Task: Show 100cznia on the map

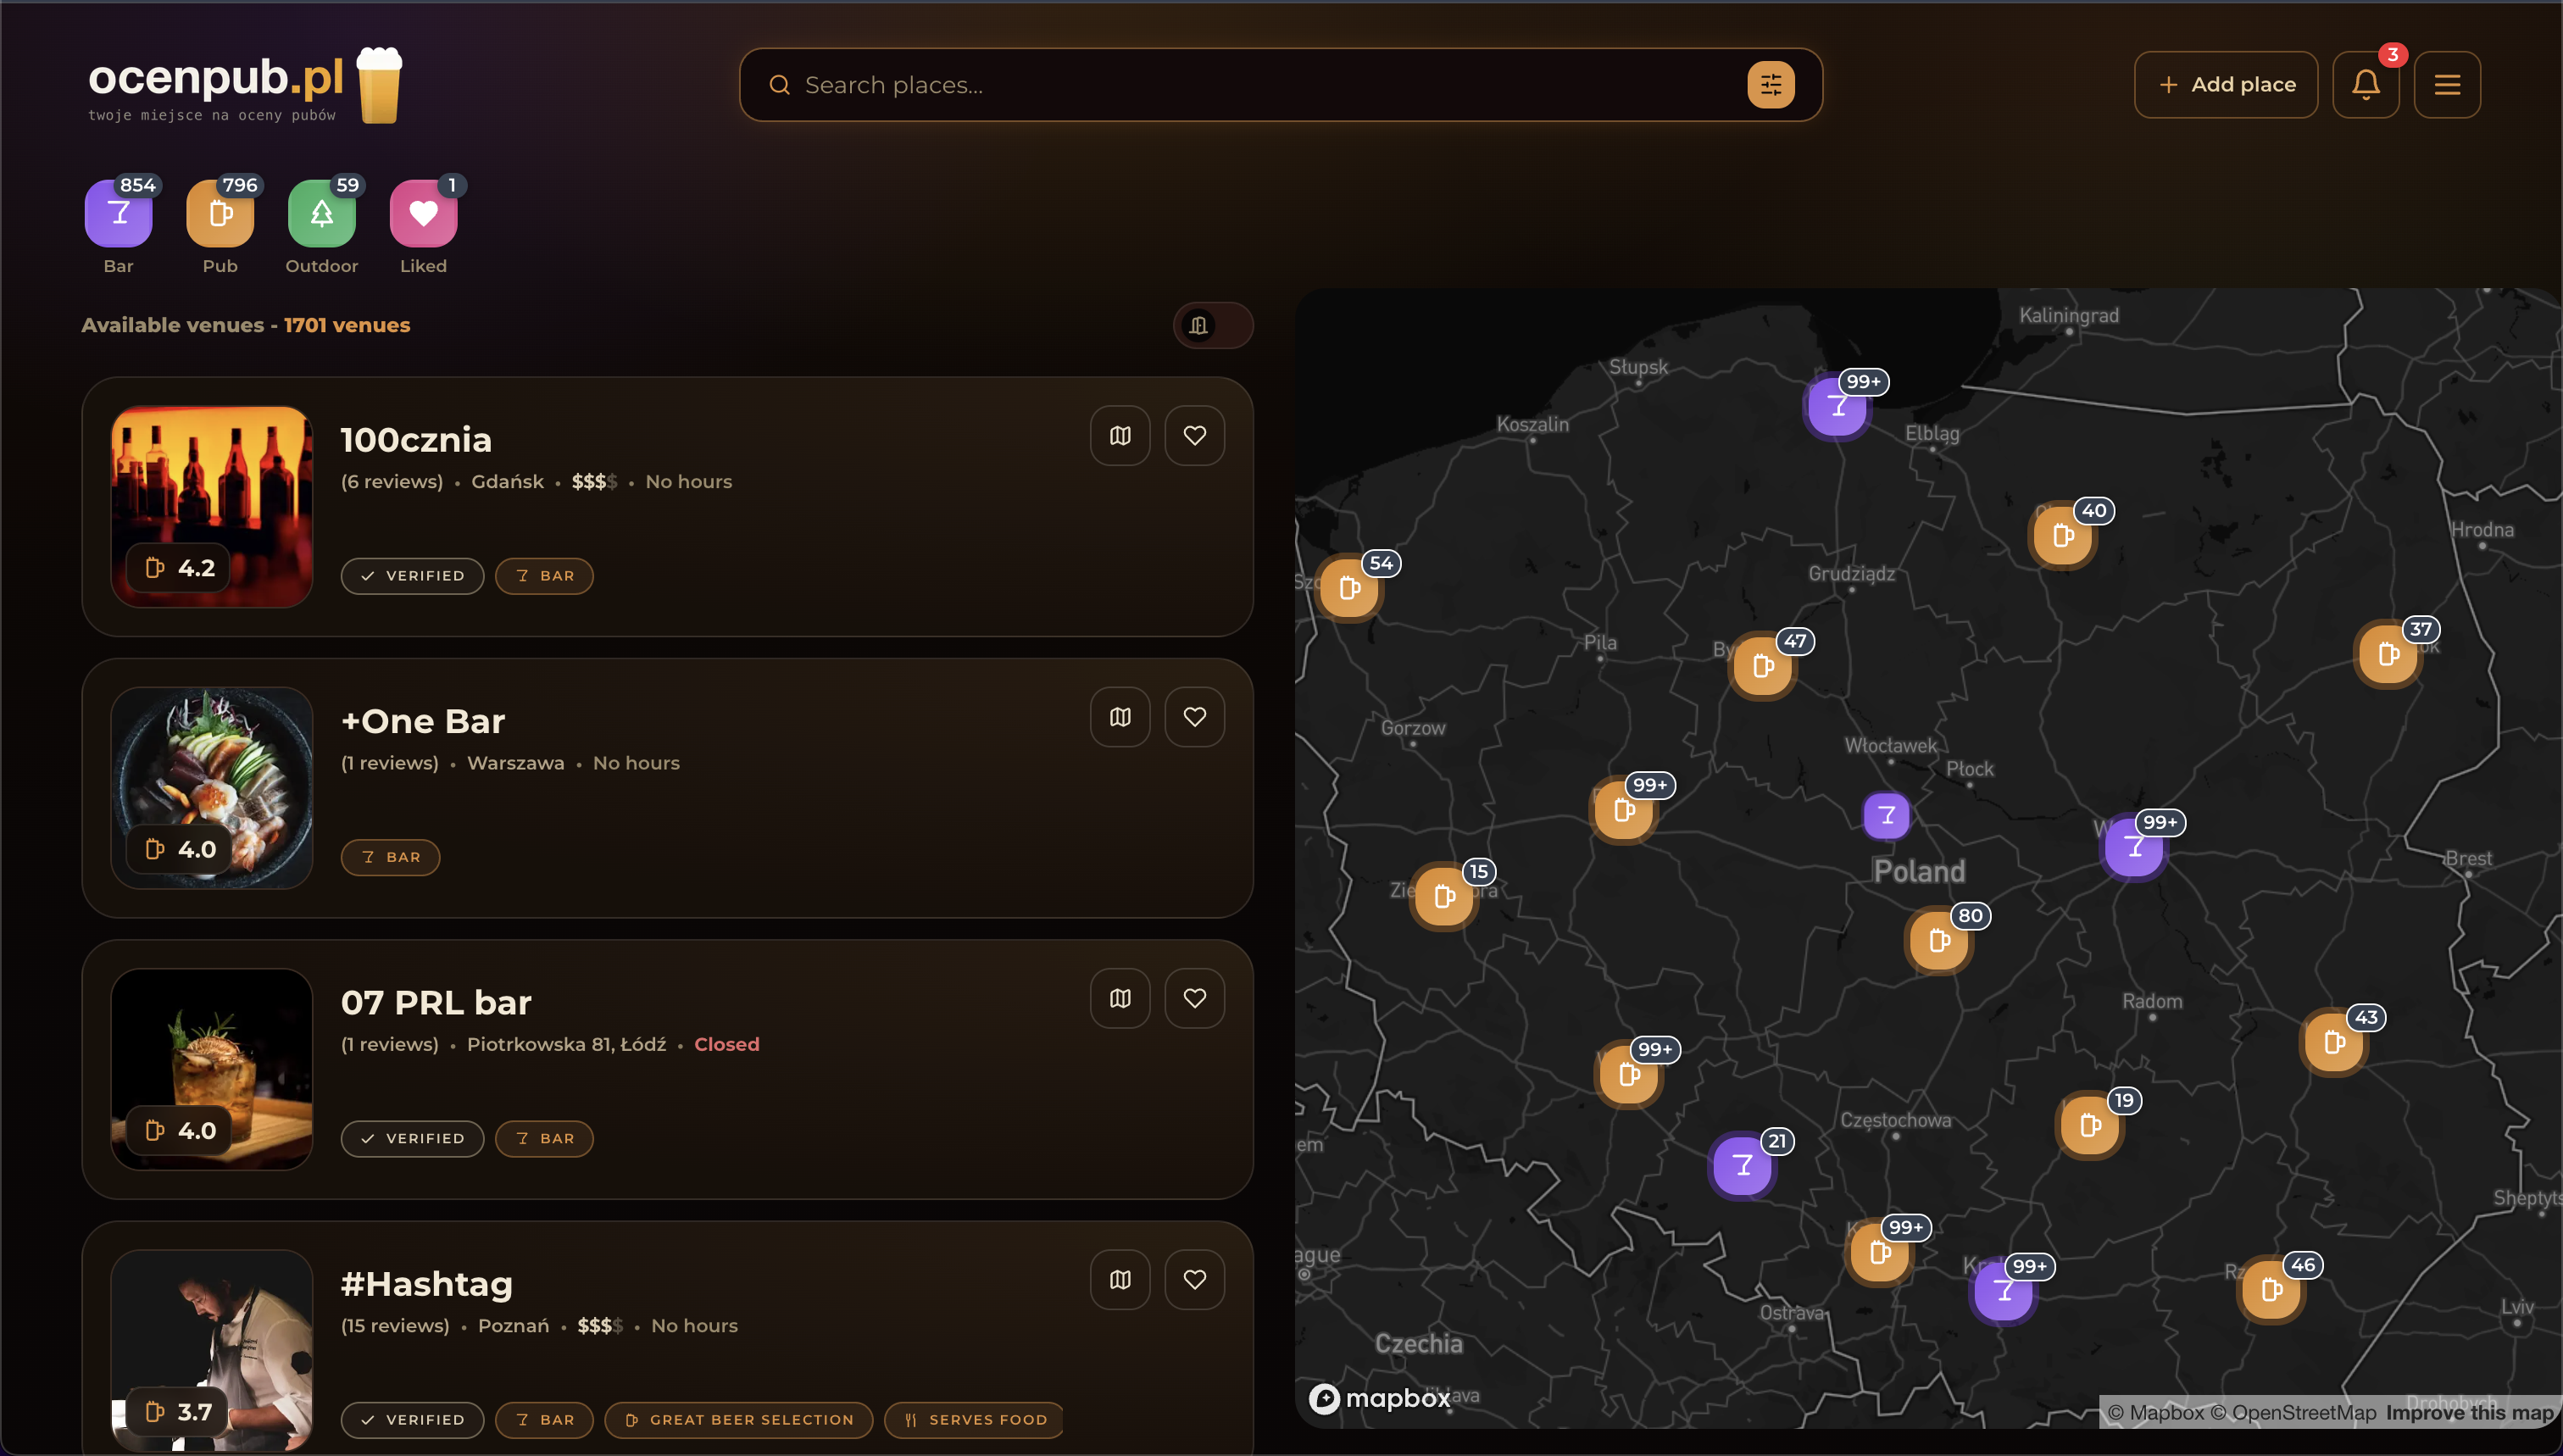Action: 1120,435
